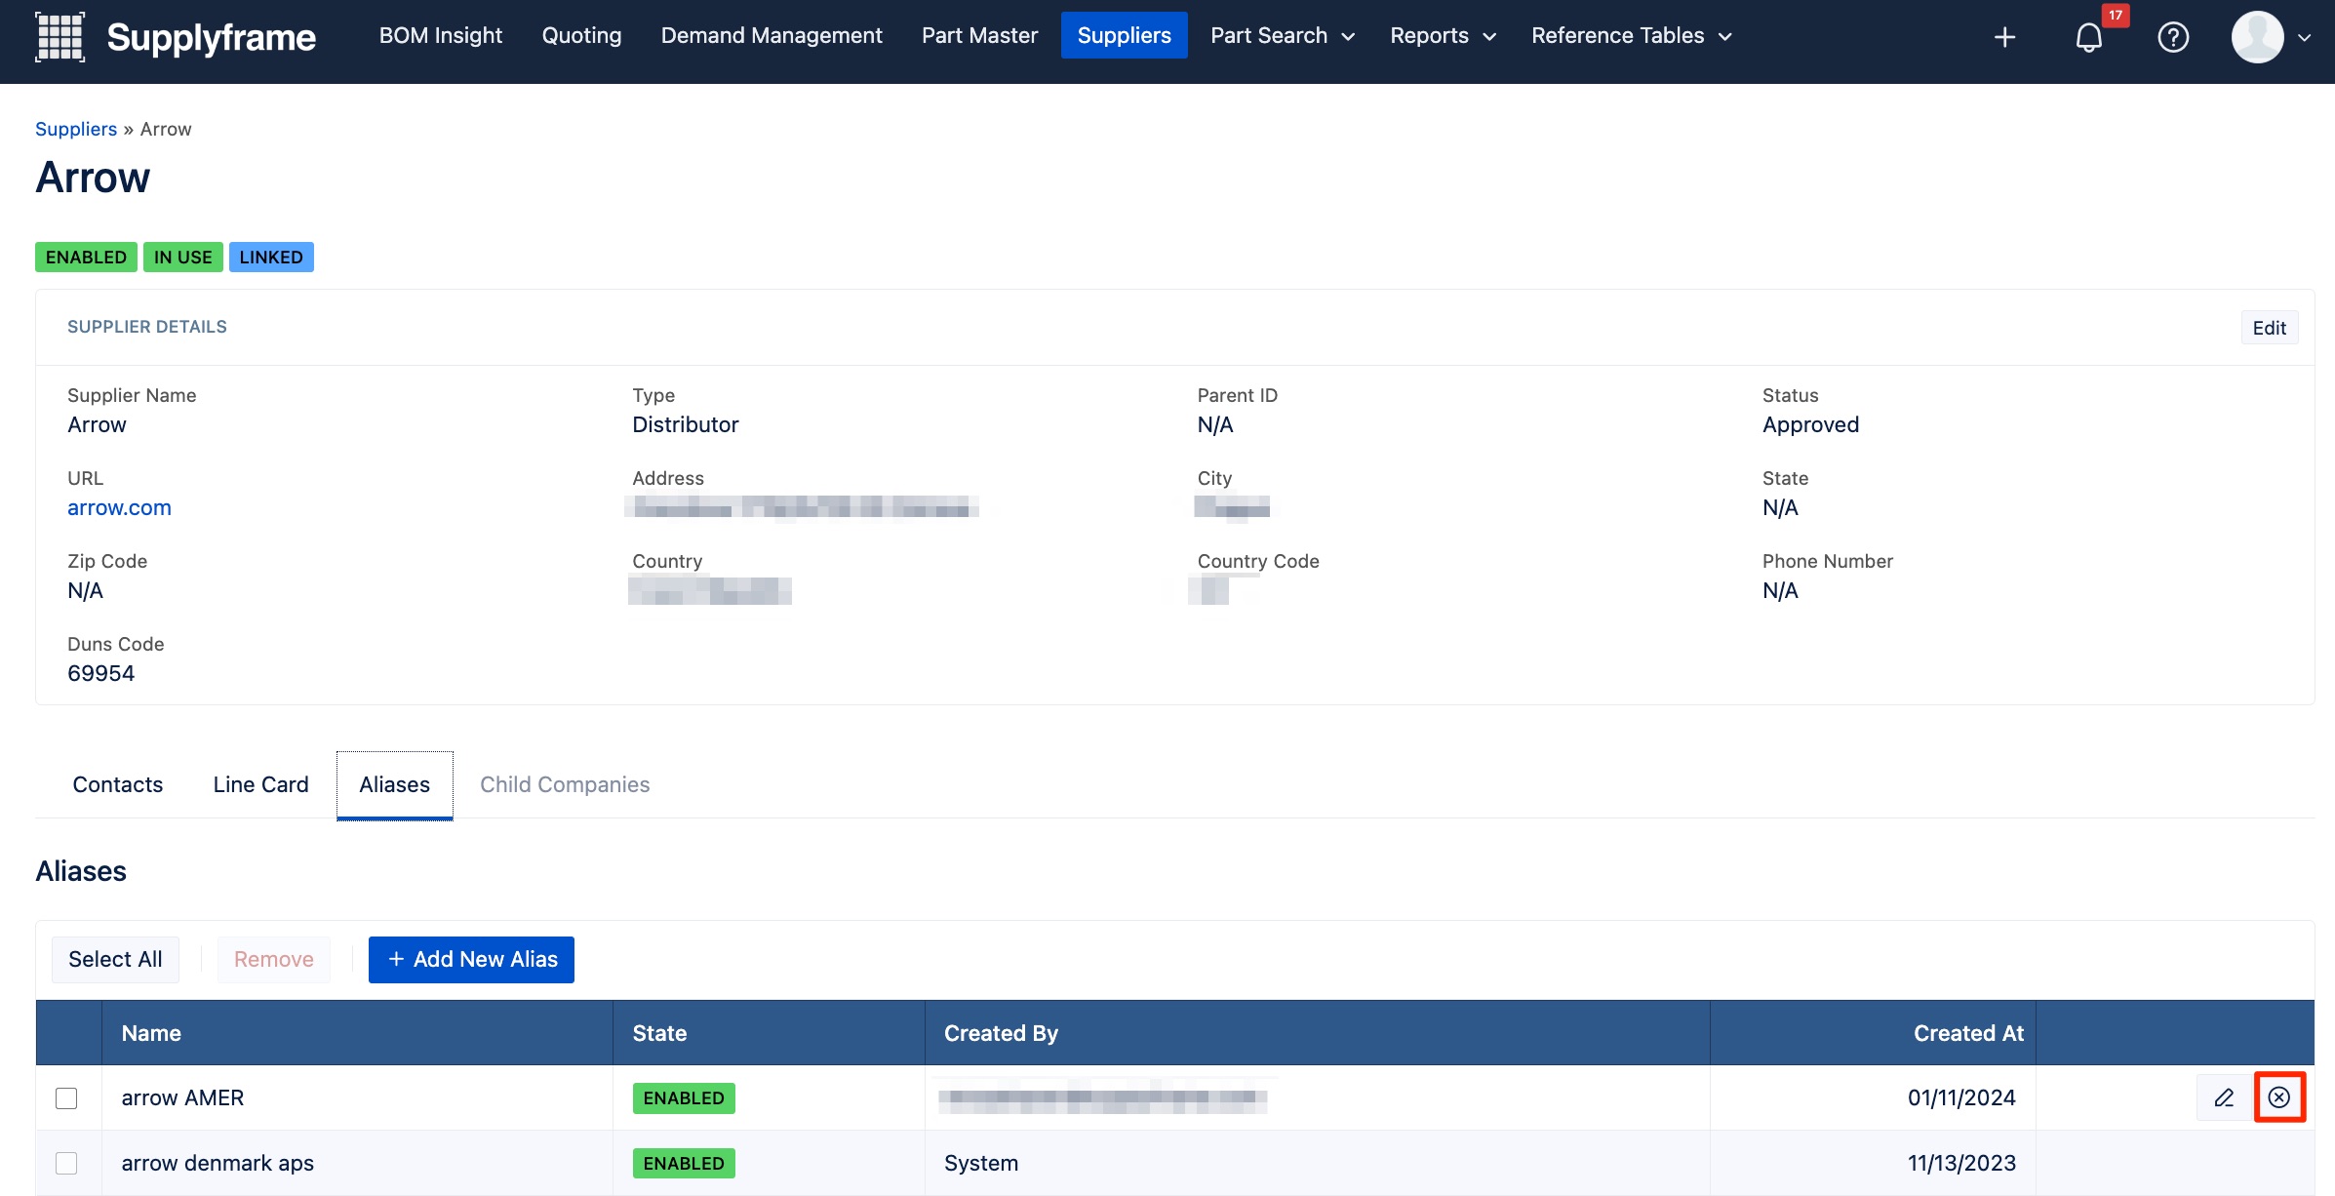Click Edit in Supplier Details
The image size is (2335, 1196).
2269,328
